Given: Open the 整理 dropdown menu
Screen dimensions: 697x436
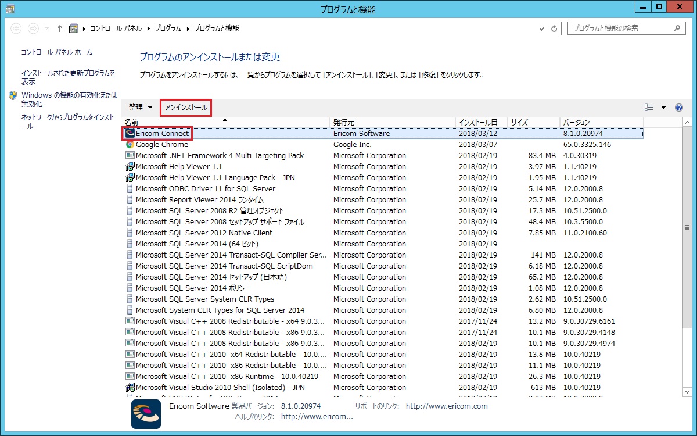Looking at the screenshot, I should pyautogui.click(x=141, y=108).
